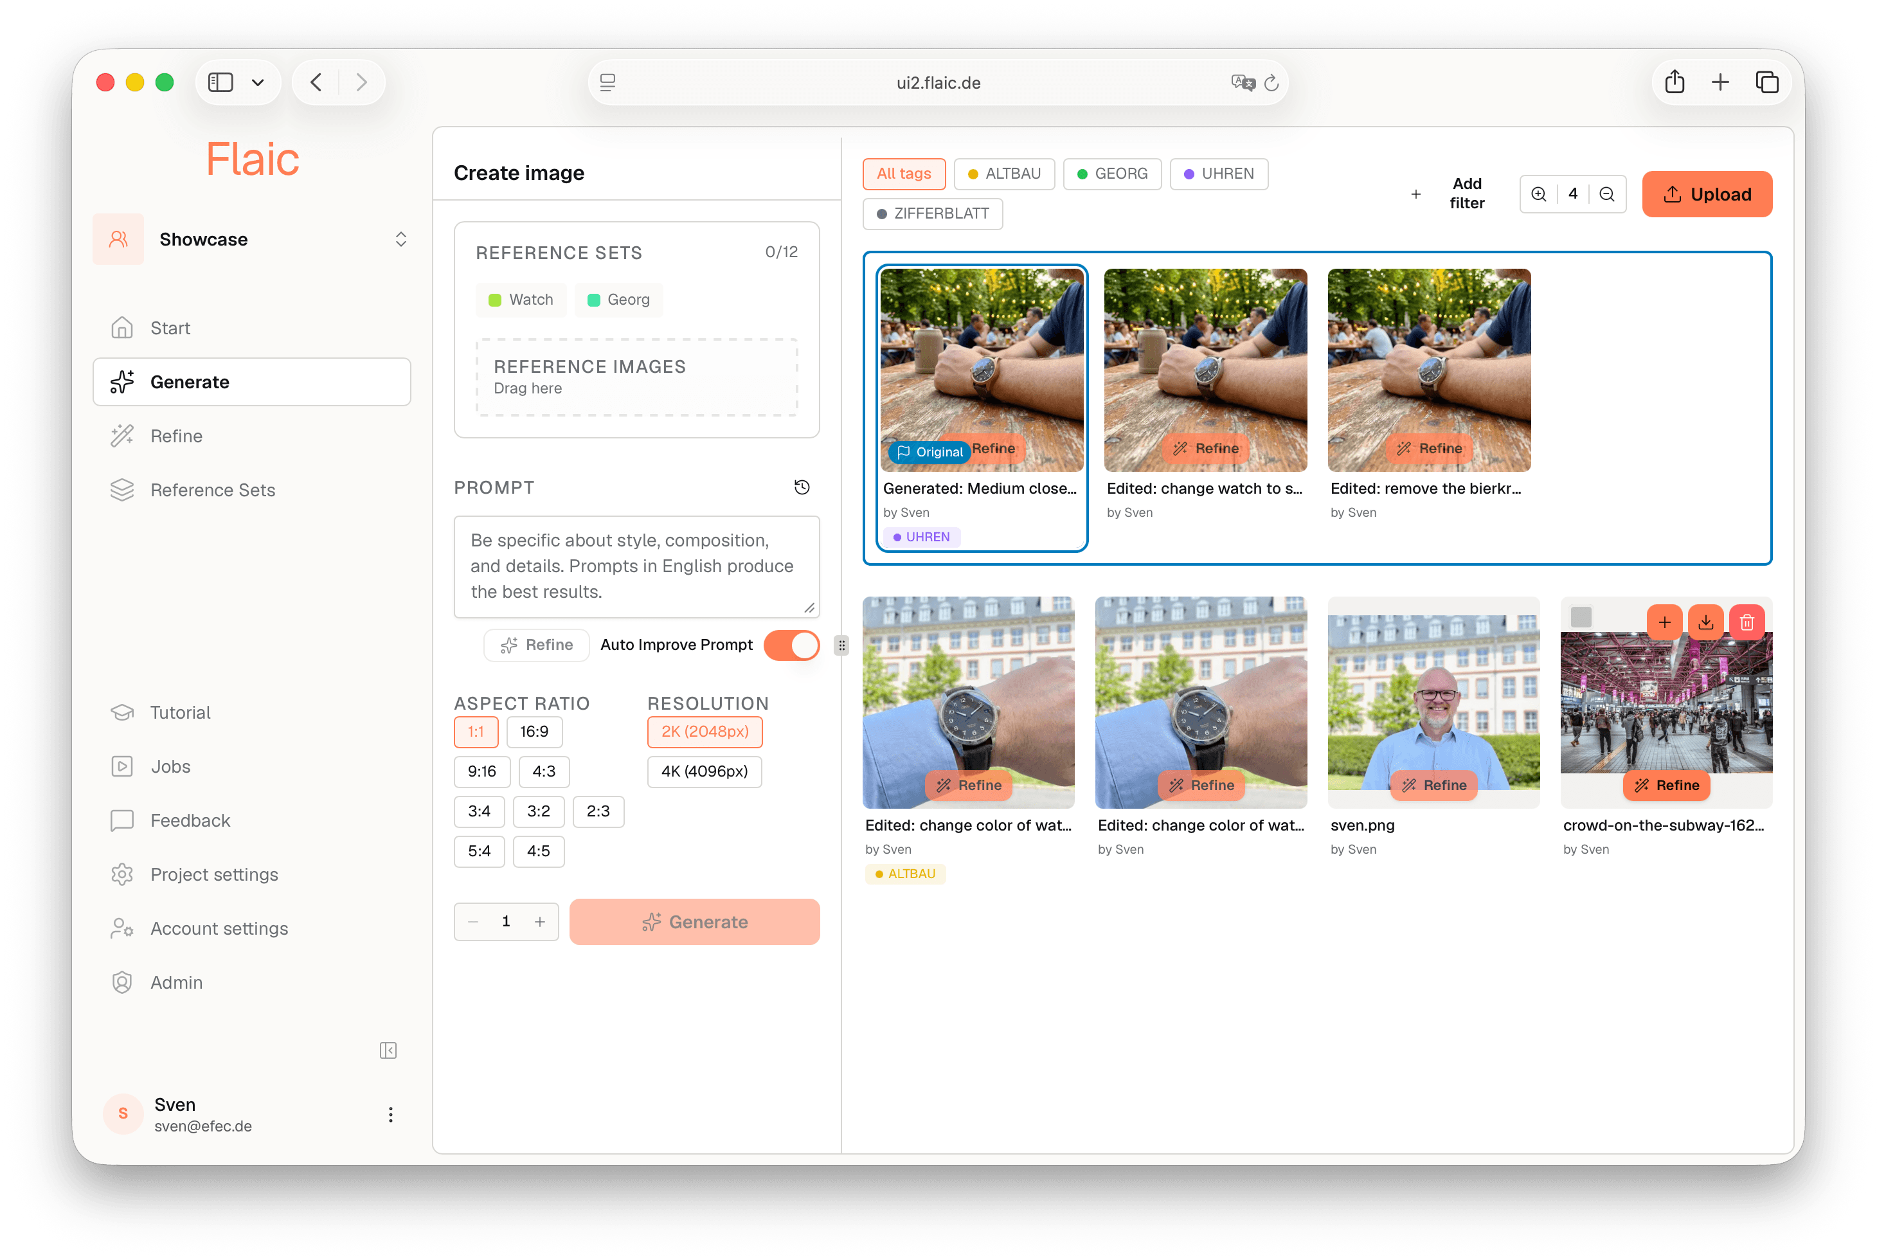Filter gallery by the All tags chip
This screenshot has width=1877, height=1260.
coord(904,174)
